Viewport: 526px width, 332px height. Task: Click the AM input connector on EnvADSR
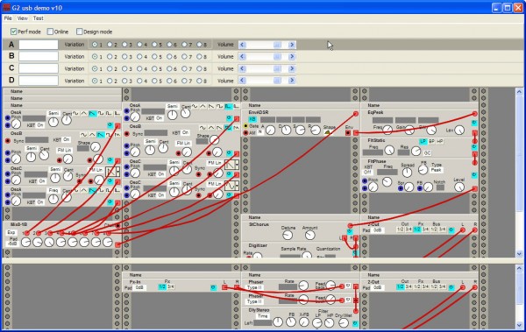click(245, 133)
